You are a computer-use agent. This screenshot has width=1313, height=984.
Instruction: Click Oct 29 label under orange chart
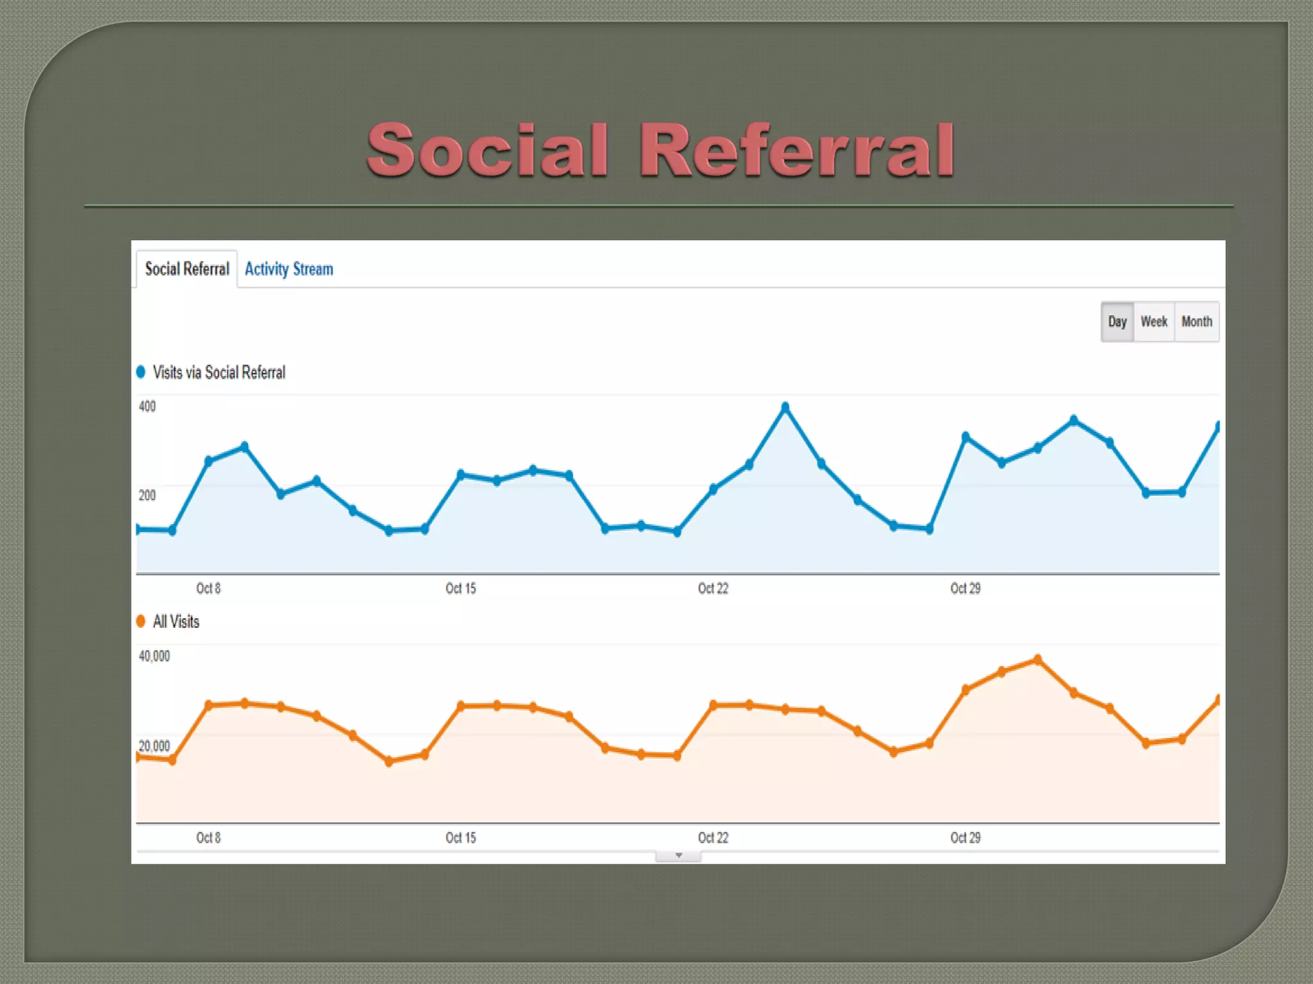point(965,838)
